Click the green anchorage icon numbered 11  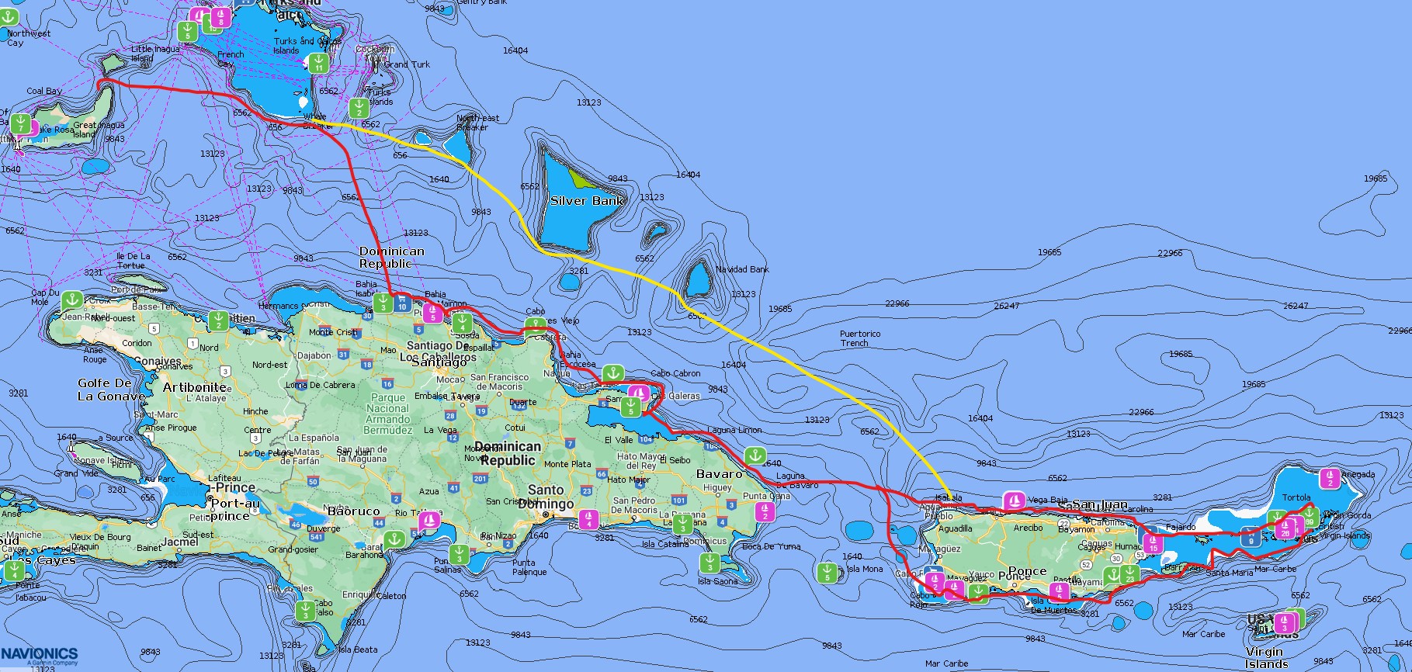coord(317,62)
